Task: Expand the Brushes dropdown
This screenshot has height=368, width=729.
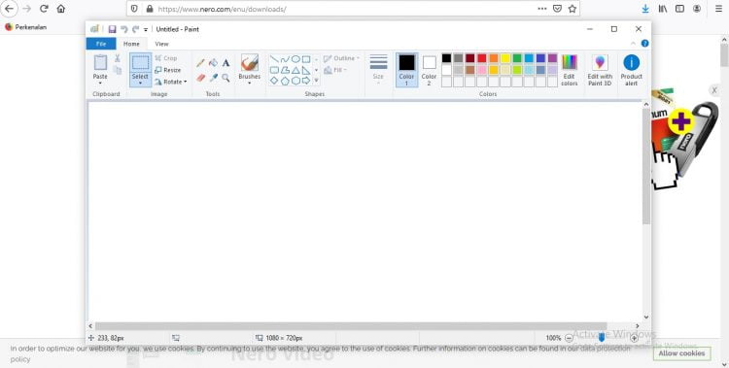Action: coord(249,84)
